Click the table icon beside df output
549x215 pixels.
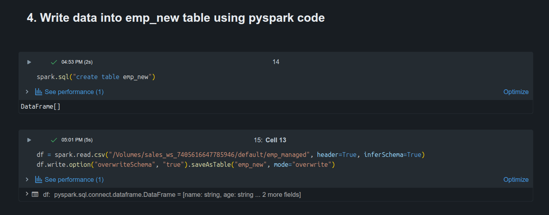(x=35, y=194)
